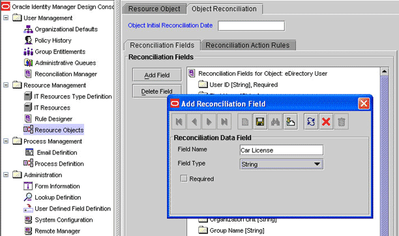Click the Email Definition icon
Viewport: 399px width, 236px height.
tap(29, 153)
